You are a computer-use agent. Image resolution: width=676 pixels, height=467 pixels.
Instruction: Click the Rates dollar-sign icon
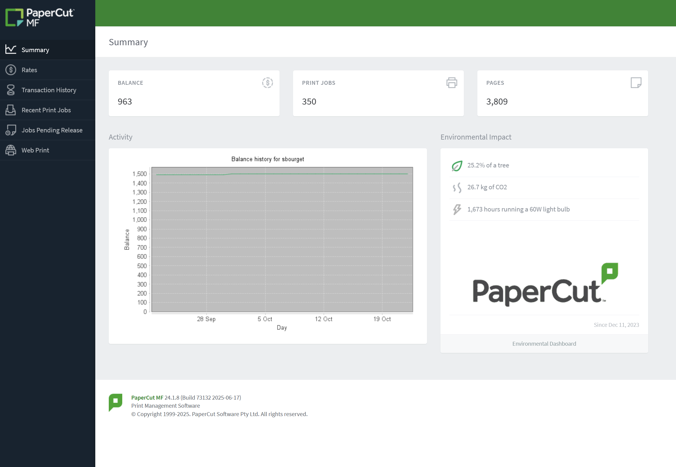pyautogui.click(x=11, y=70)
